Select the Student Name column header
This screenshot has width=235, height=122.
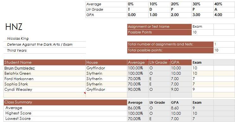[x=45, y=62]
